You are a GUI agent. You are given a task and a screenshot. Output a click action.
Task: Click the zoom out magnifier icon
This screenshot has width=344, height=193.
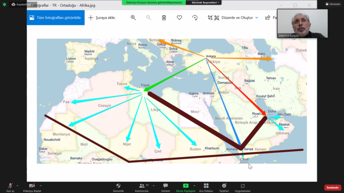pyautogui.click(x=148, y=17)
